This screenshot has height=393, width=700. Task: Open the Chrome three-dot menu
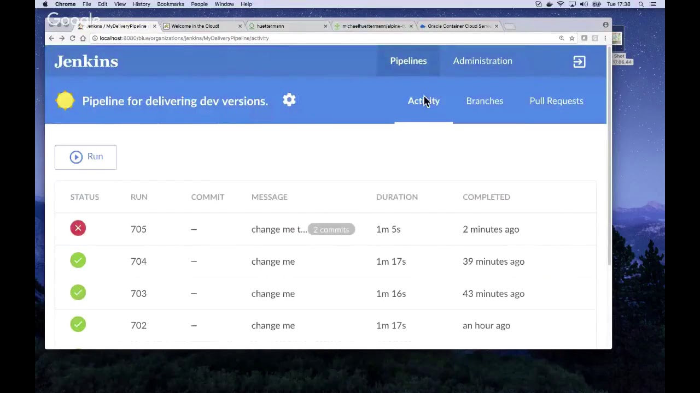pyautogui.click(x=605, y=38)
